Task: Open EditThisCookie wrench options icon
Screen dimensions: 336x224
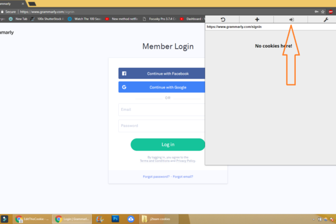Action: (326, 20)
